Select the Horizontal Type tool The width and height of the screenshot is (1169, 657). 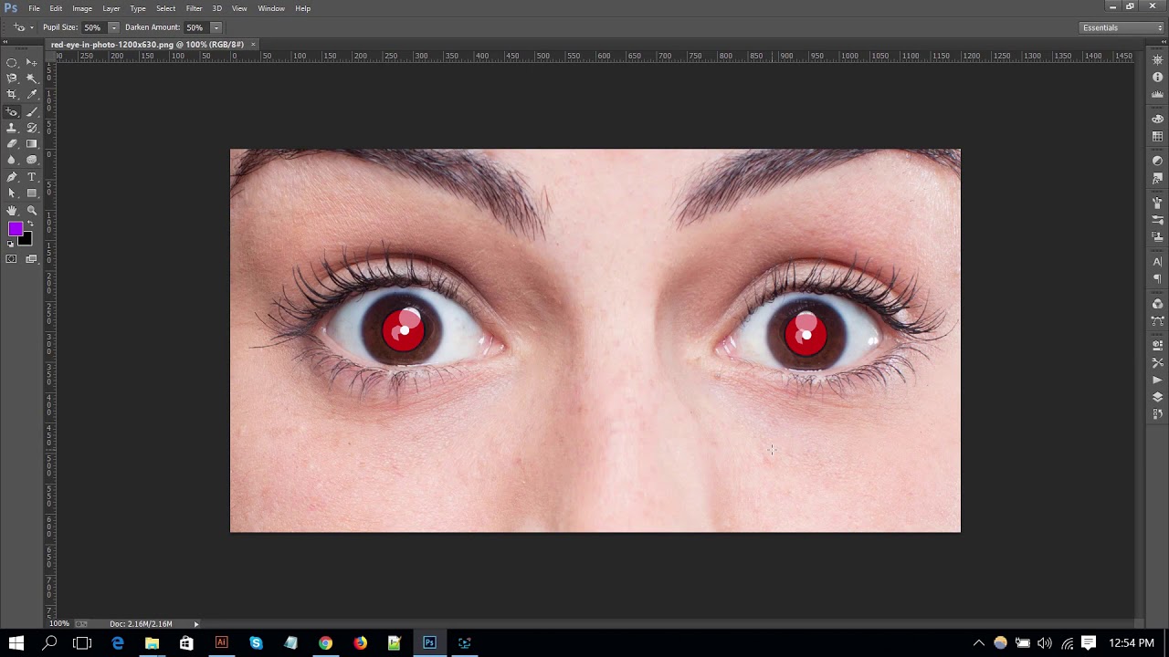tap(32, 177)
